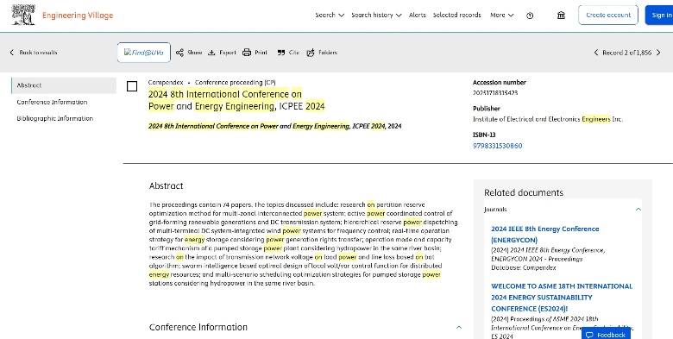Open the Cite quotation icon
This screenshot has width=673, height=339.
pos(281,53)
